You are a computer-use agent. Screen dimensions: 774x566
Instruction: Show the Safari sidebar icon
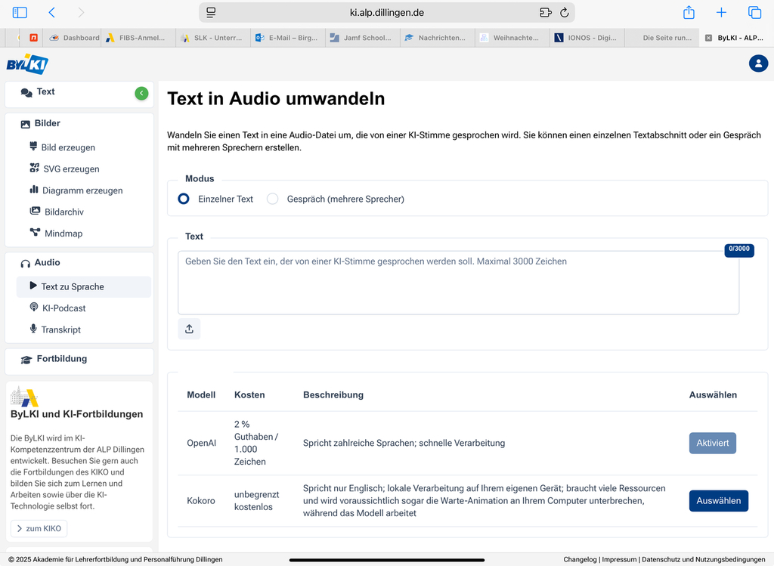click(20, 13)
